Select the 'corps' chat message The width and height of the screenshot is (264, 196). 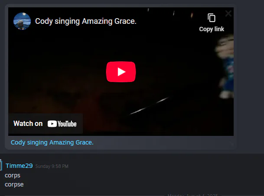coord(13,175)
